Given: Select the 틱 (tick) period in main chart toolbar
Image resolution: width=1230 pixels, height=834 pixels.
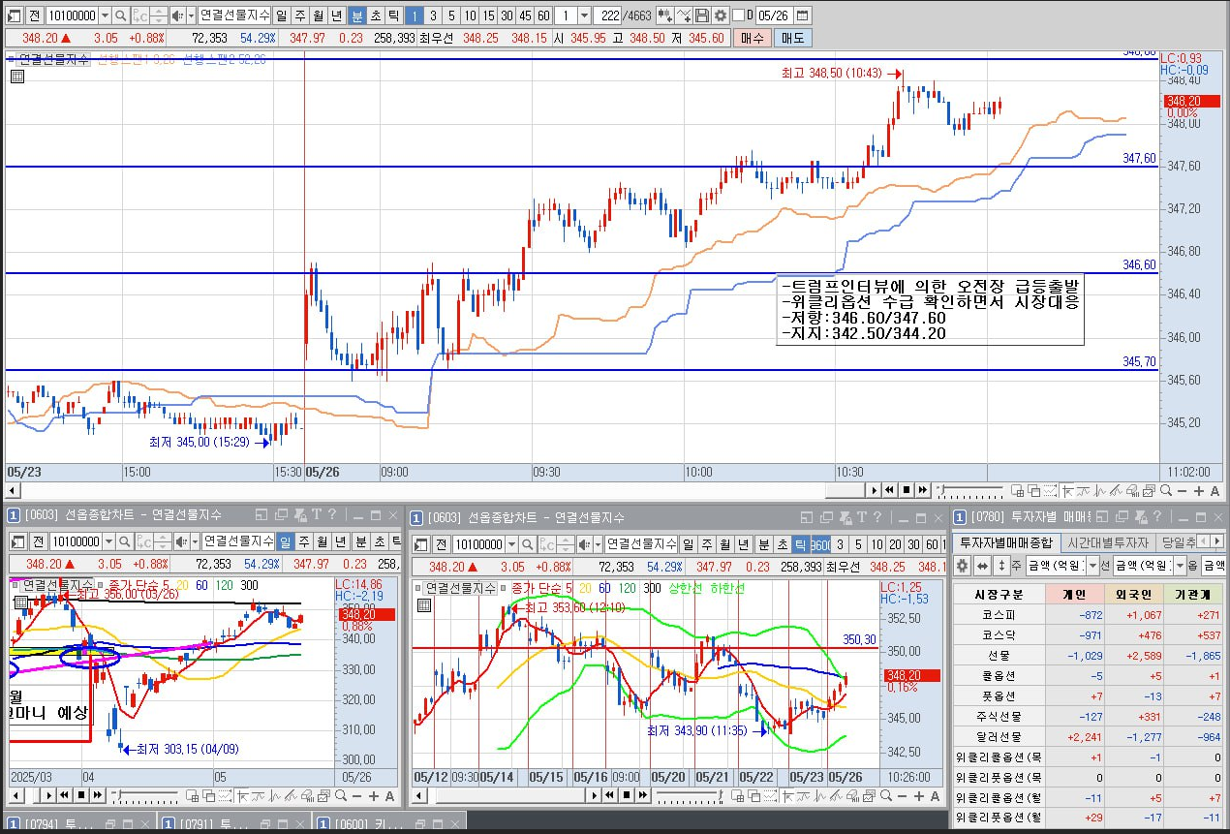Looking at the screenshot, I should pos(393,15).
